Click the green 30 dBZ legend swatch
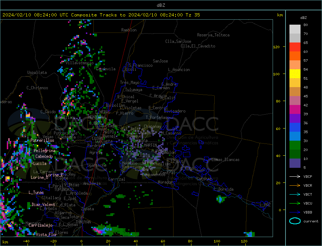Viewport: 322px width, 246px height. click(x=295, y=145)
